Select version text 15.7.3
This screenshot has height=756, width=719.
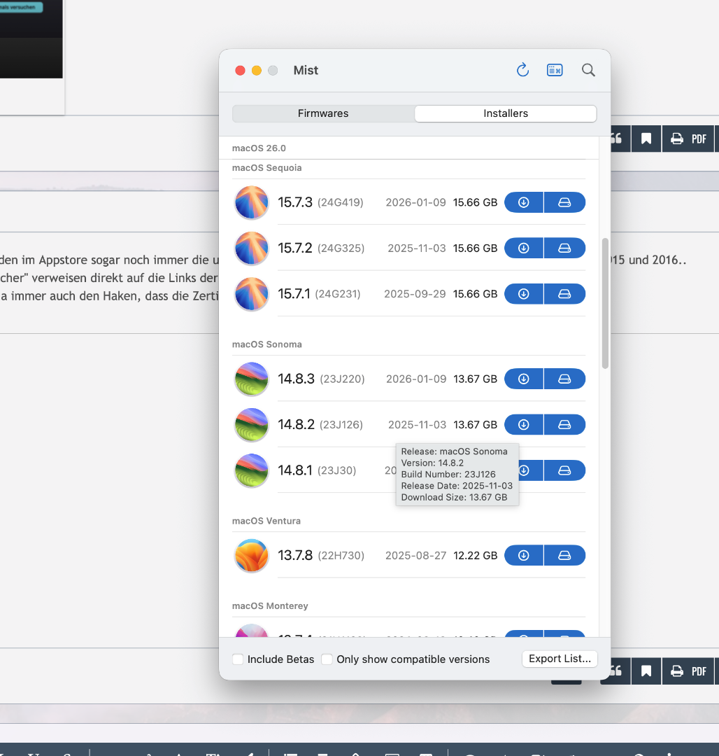pyautogui.click(x=295, y=202)
